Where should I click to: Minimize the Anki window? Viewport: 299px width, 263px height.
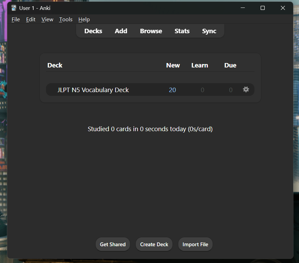click(242, 8)
